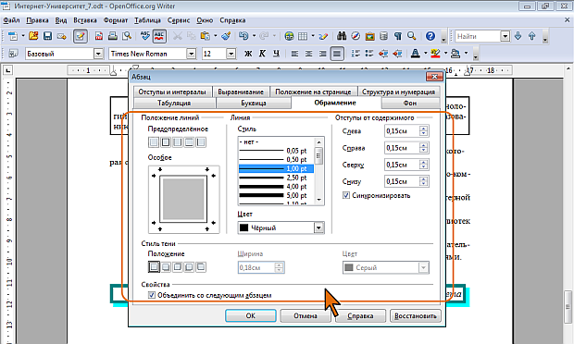Open the Формат menu
Screen dimensions: 574x344
pos(116,20)
